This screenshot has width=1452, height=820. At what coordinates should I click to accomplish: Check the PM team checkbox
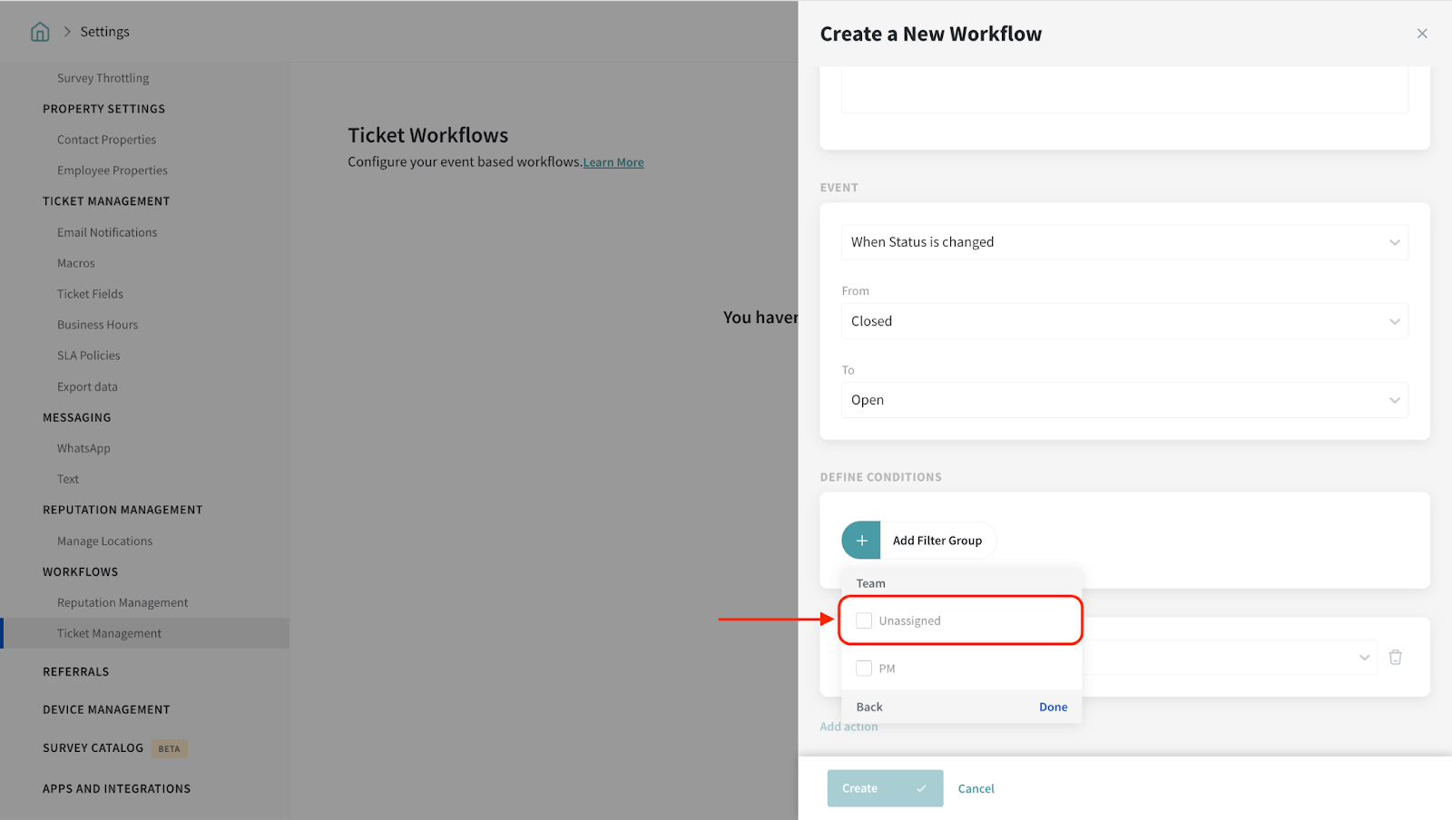[864, 669]
